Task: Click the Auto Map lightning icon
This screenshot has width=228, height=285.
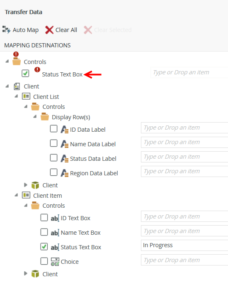Action: pos(6,29)
